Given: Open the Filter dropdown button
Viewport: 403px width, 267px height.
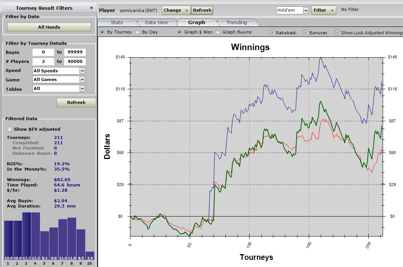Looking at the screenshot, I should tap(323, 10).
